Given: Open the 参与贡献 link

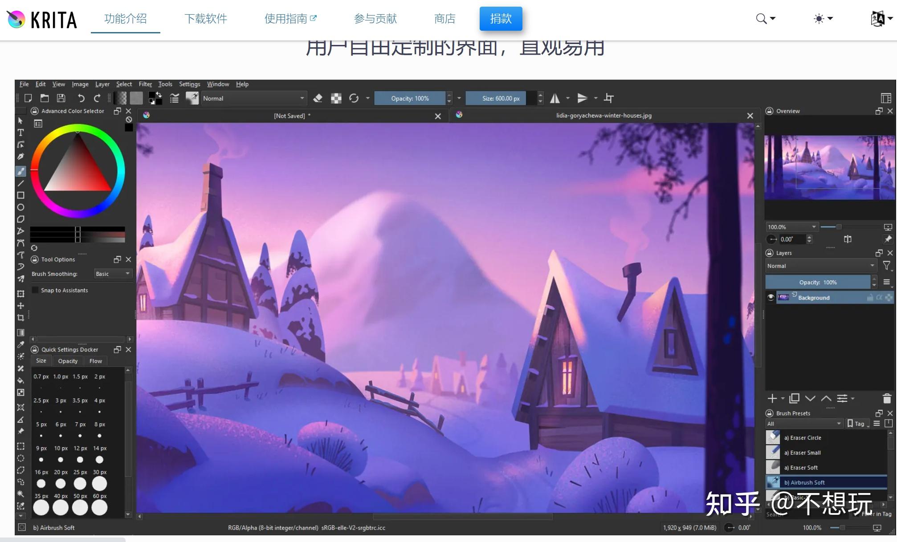Looking at the screenshot, I should point(375,19).
